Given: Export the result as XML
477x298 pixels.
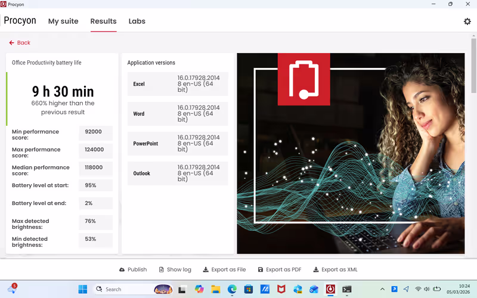Looking at the screenshot, I should click(x=335, y=269).
